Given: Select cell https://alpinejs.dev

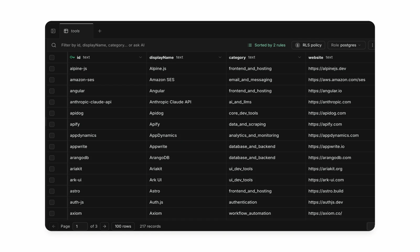Looking at the screenshot, I should (x=340, y=69).
